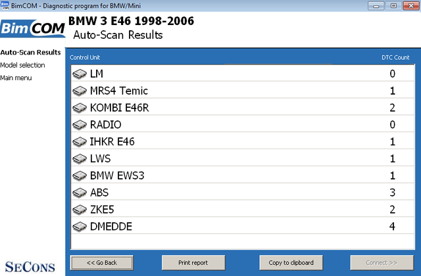
Task: Click the control unit icon beside BMW EWS3
Action: (80, 175)
